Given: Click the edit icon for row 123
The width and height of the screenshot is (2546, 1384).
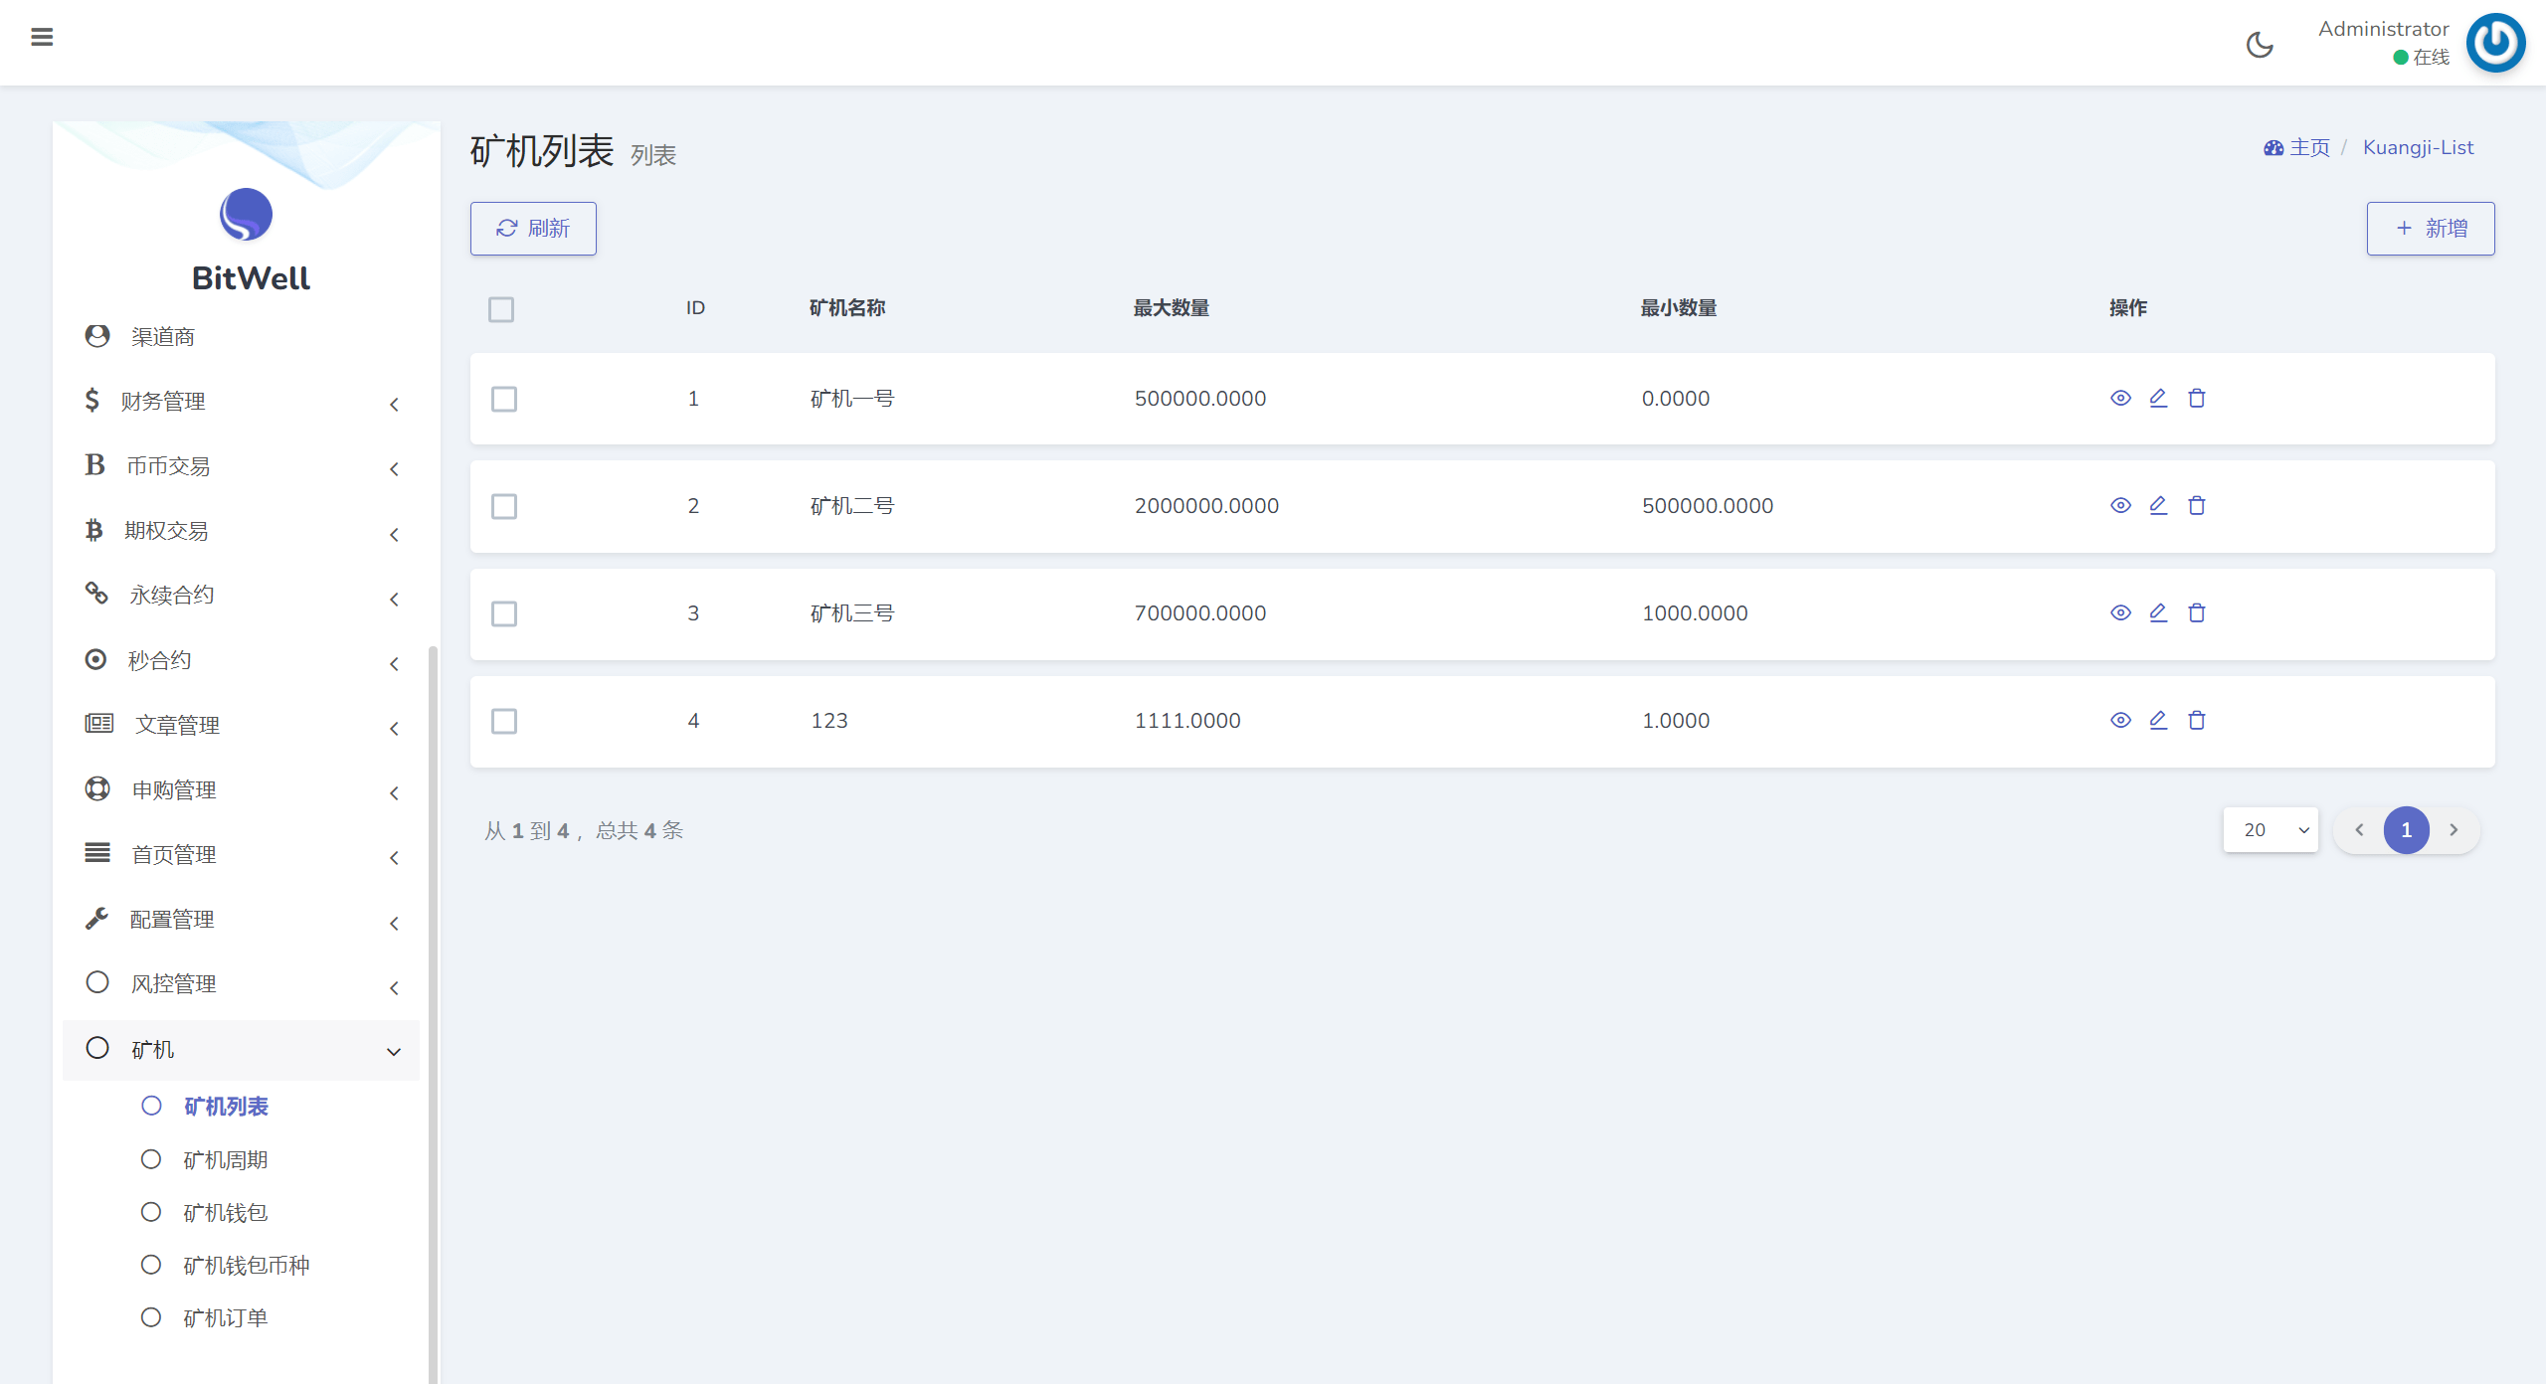Looking at the screenshot, I should click(x=2158, y=720).
